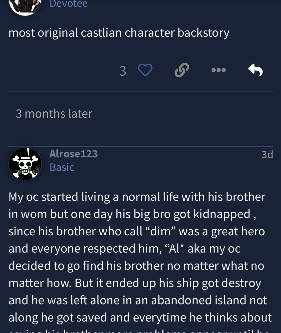Like the post with the heart icon
This screenshot has height=333, width=281.
[145, 70]
